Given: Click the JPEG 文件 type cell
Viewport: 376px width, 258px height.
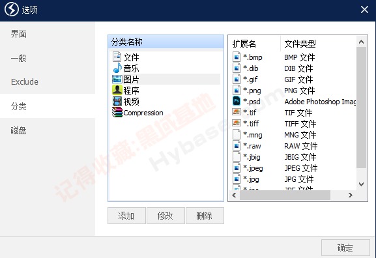Looking at the screenshot, I should (301, 168).
